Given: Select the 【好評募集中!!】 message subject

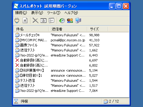Looking at the screenshot, I should pyautogui.click(x=32, y=70).
